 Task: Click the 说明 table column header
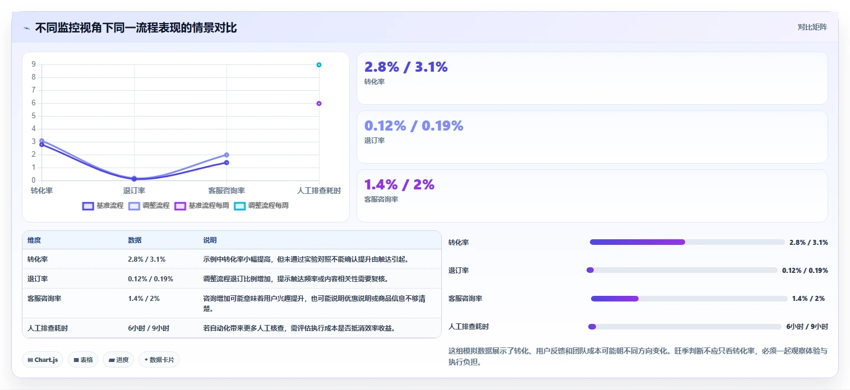210,240
